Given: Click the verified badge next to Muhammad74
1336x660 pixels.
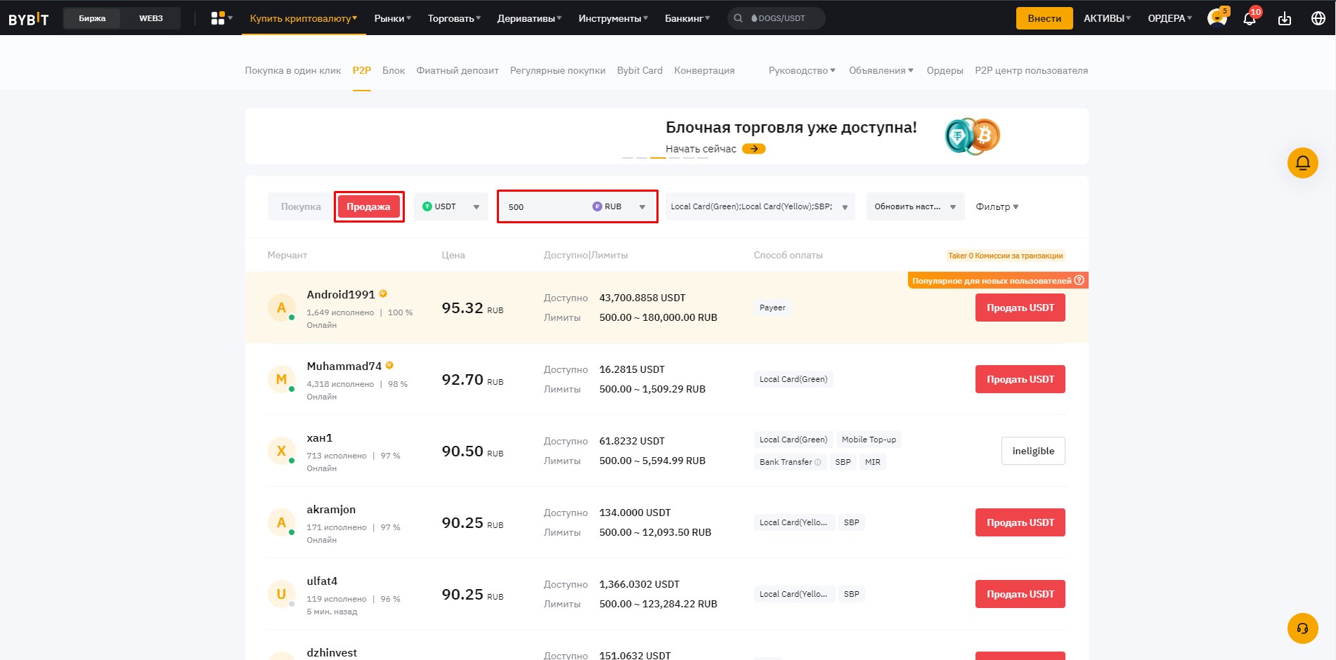Looking at the screenshot, I should click(x=389, y=365).
